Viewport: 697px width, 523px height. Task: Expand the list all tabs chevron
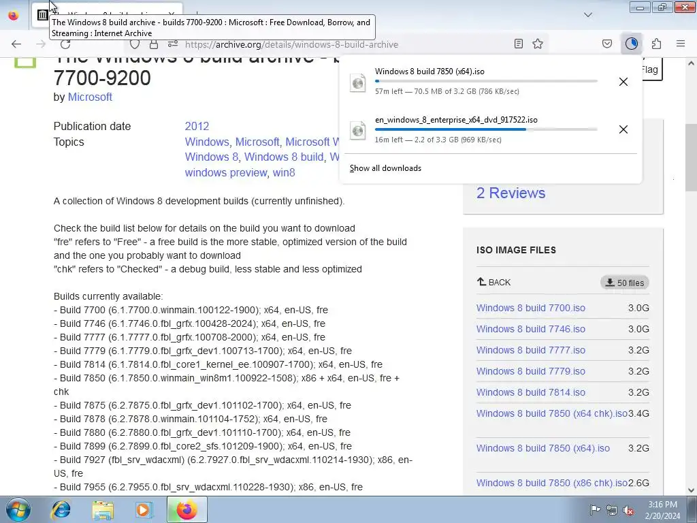[588, 15]
